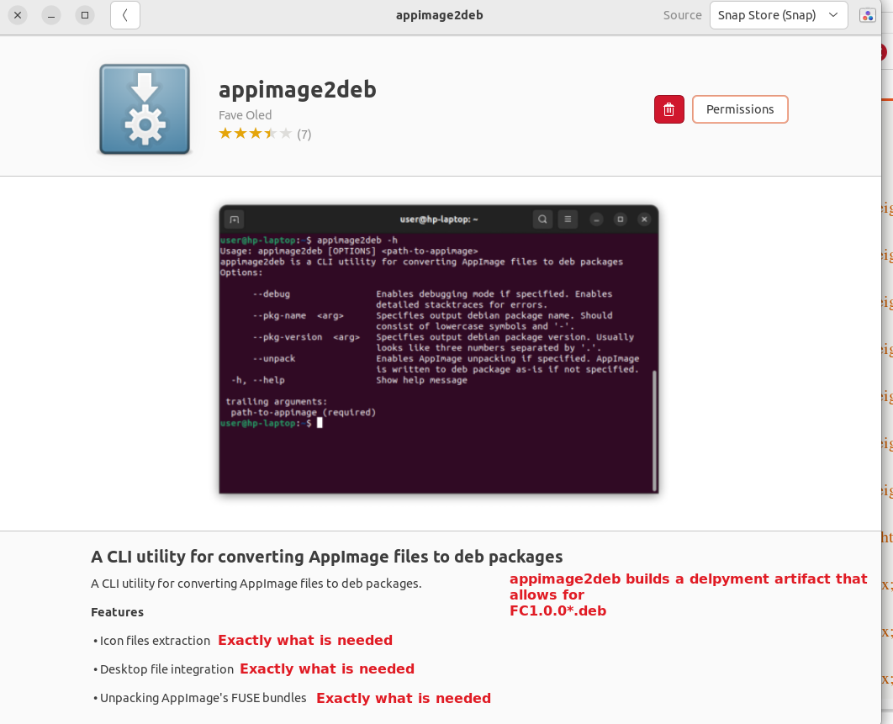893x724 pixels.
Task: Click the hamburger menu in terminal preview
Action: tap(568, 219)
